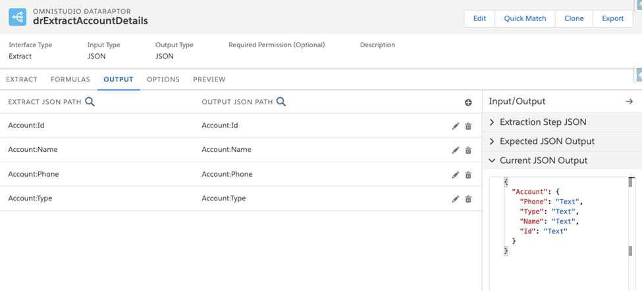Click the Account:Phone extract path cell
642x291 pixels.
point(34,174)
